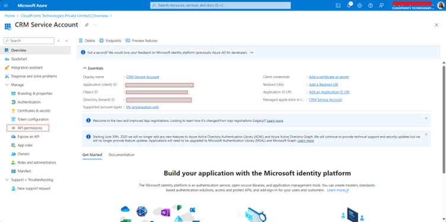Open the Cloud Shell icon in top bar

pyautogui.click(x=338, y=5)
